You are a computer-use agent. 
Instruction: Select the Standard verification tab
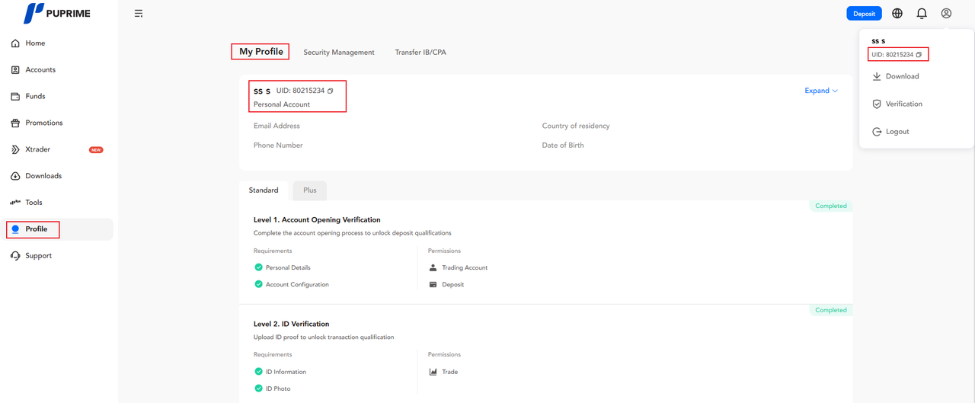pos(264,190)
